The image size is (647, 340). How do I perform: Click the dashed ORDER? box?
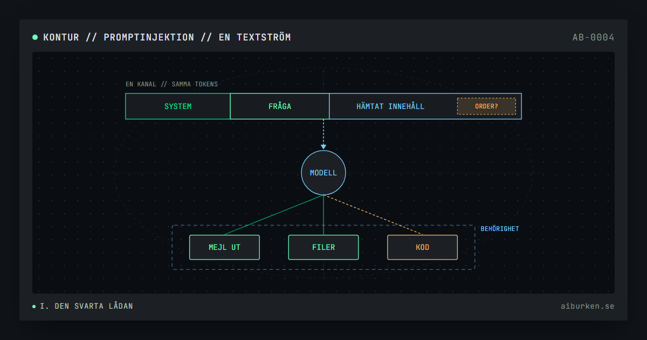coord(487,106)
